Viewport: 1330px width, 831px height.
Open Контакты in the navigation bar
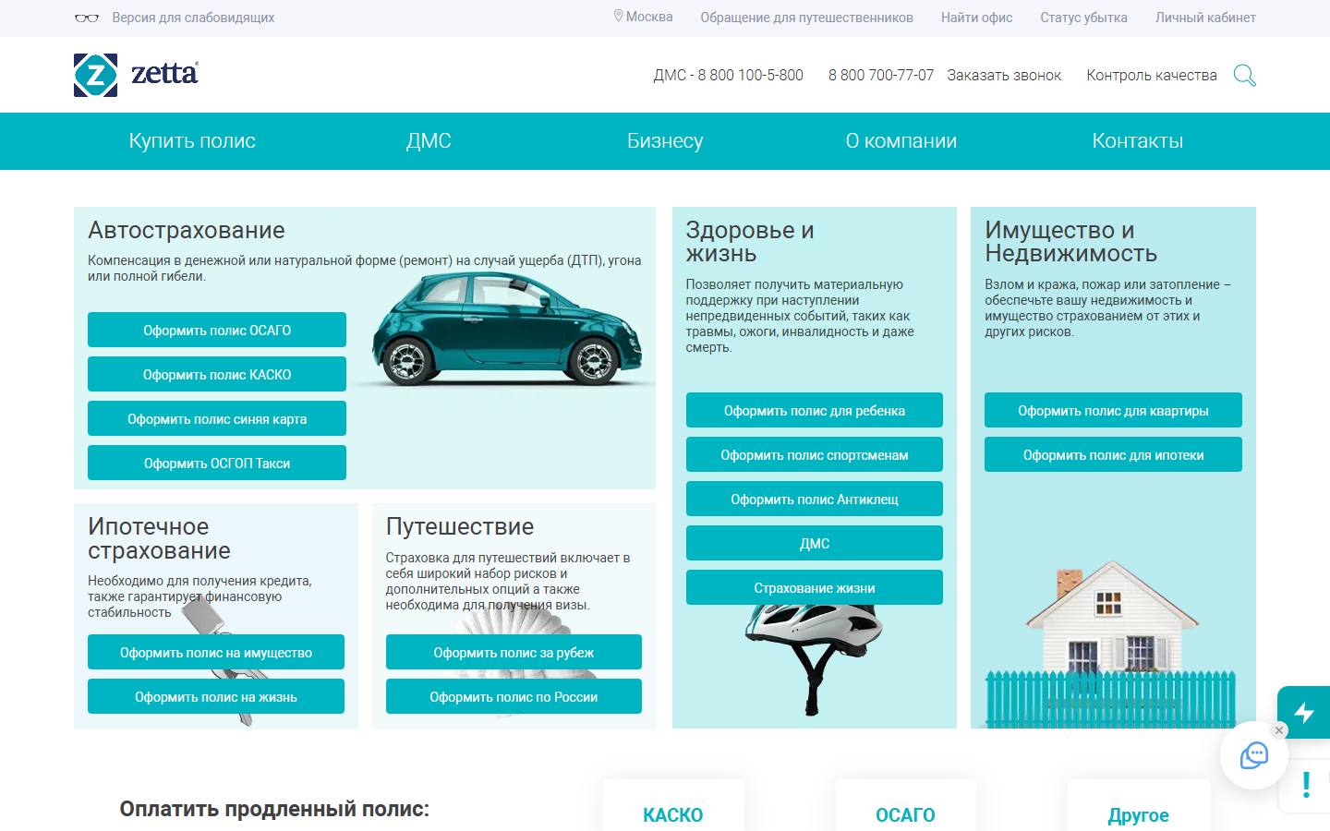(1138, 141)
